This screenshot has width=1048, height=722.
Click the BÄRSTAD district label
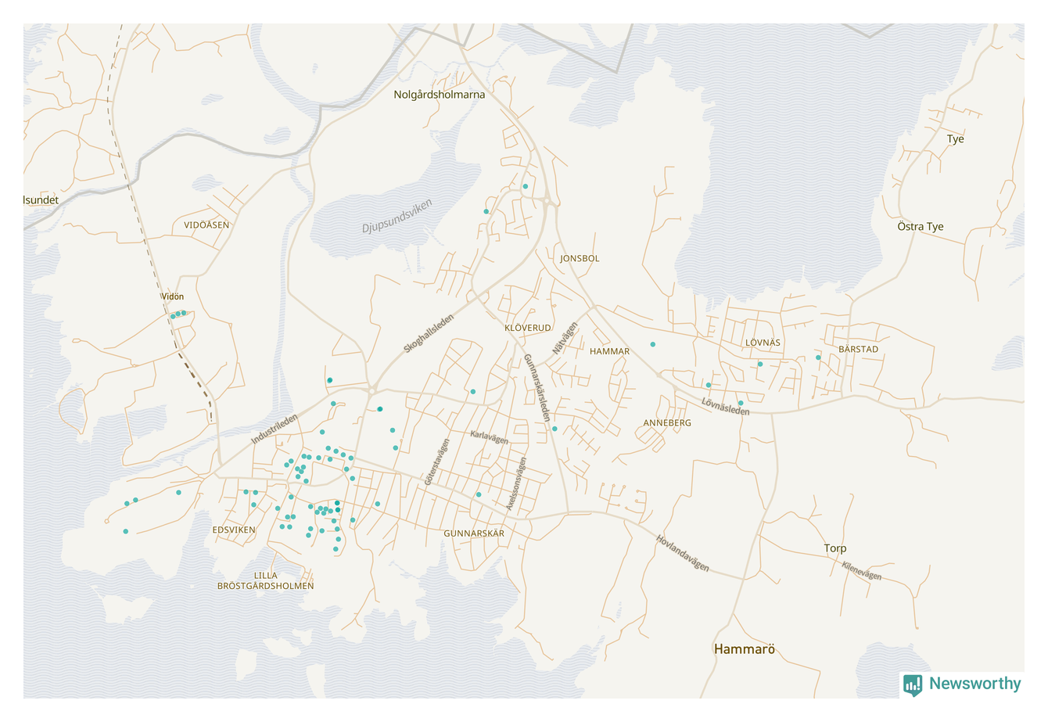pos(858,350)
